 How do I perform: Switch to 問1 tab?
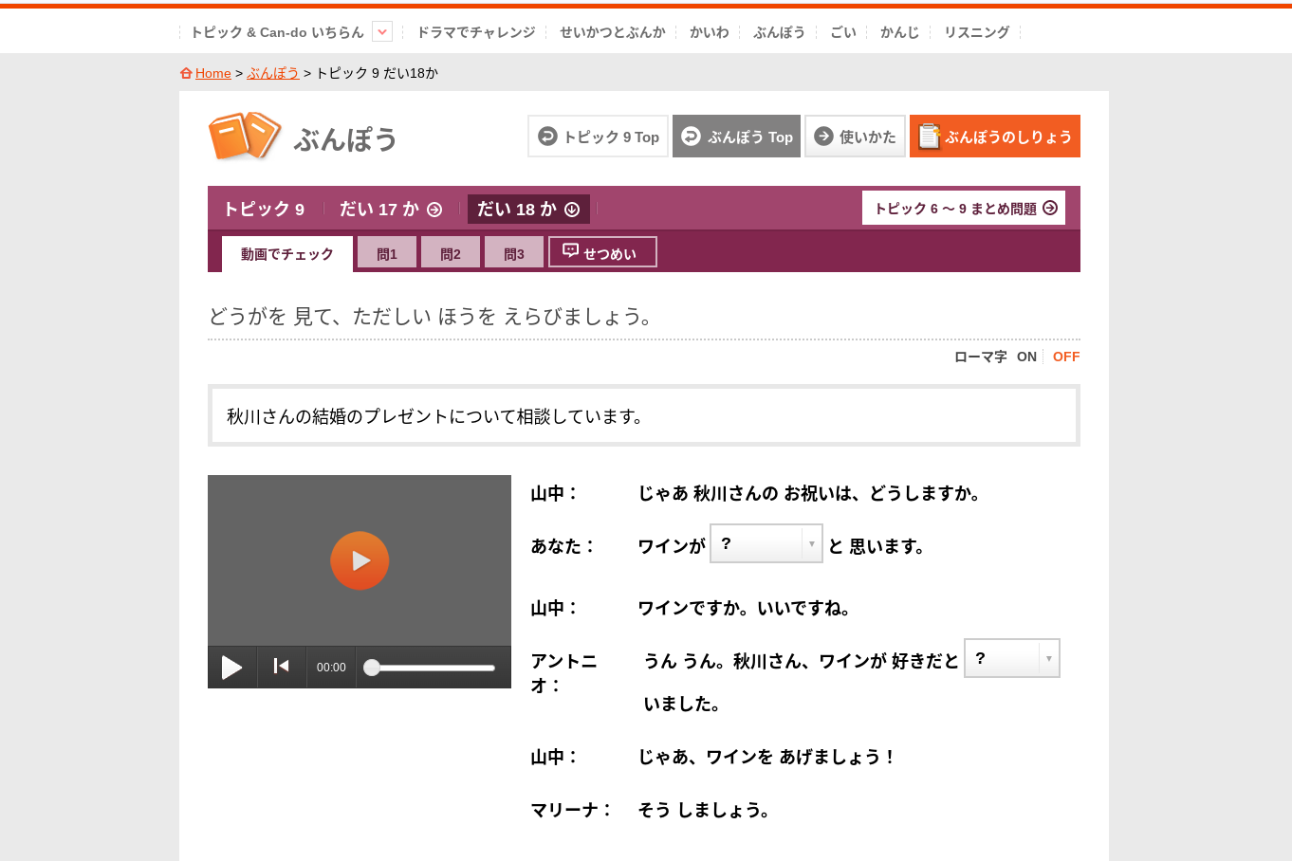pyautogui.click(x=387, y=252)
